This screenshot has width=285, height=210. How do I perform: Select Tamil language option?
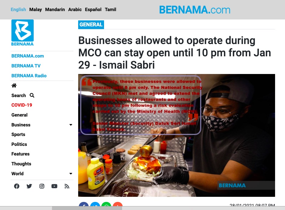[x=111, y=9]
